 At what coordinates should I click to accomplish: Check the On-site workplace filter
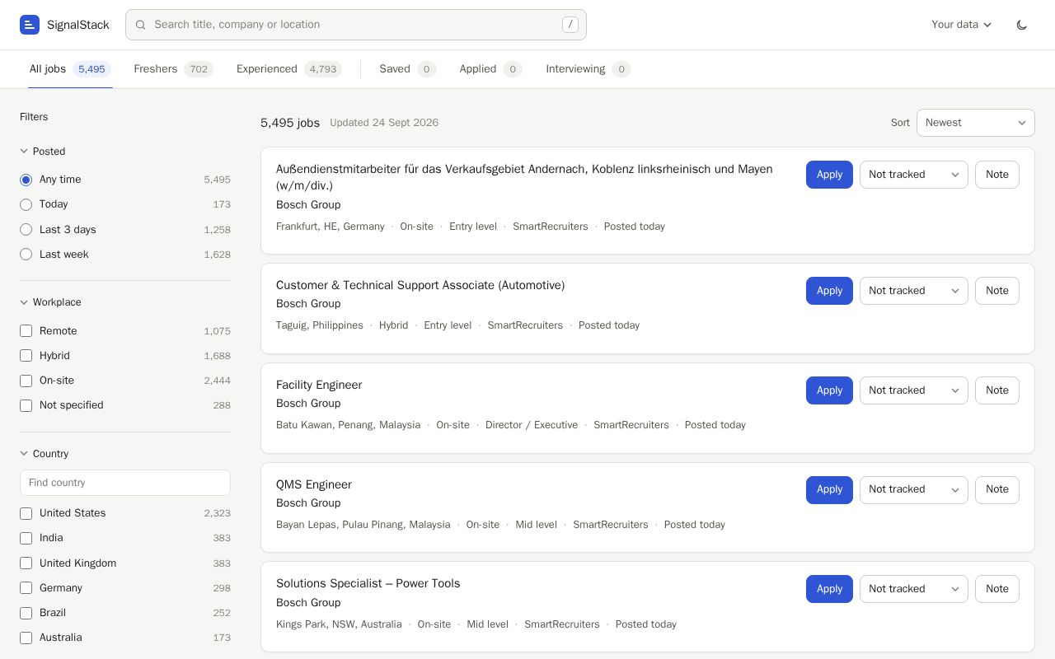[x=26, y=381]
